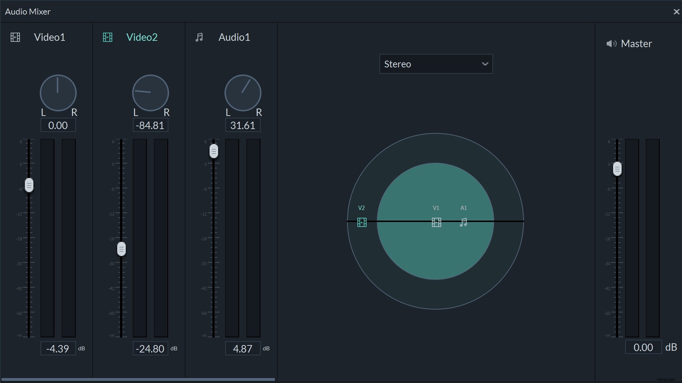Open the Stereo channel mode dropdown
The height and width of the screenshot is (383, 682).
coord(436,64)
